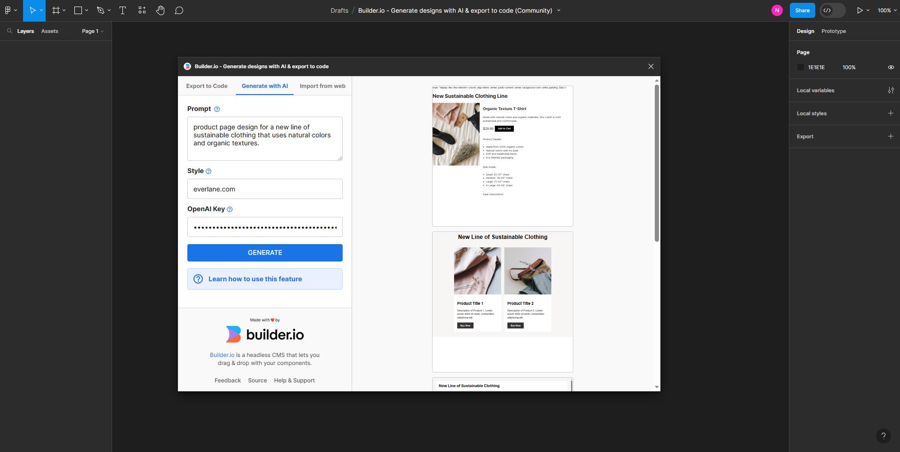Click the Prompt help icon
Viewport: 900px width, 452px height.
[217, 109]
